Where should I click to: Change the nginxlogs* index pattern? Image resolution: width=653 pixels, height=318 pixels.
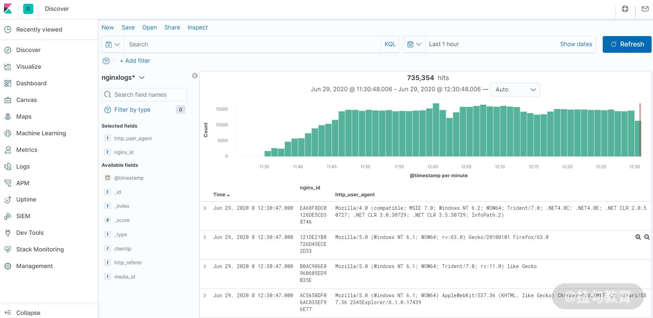[123, 77]
